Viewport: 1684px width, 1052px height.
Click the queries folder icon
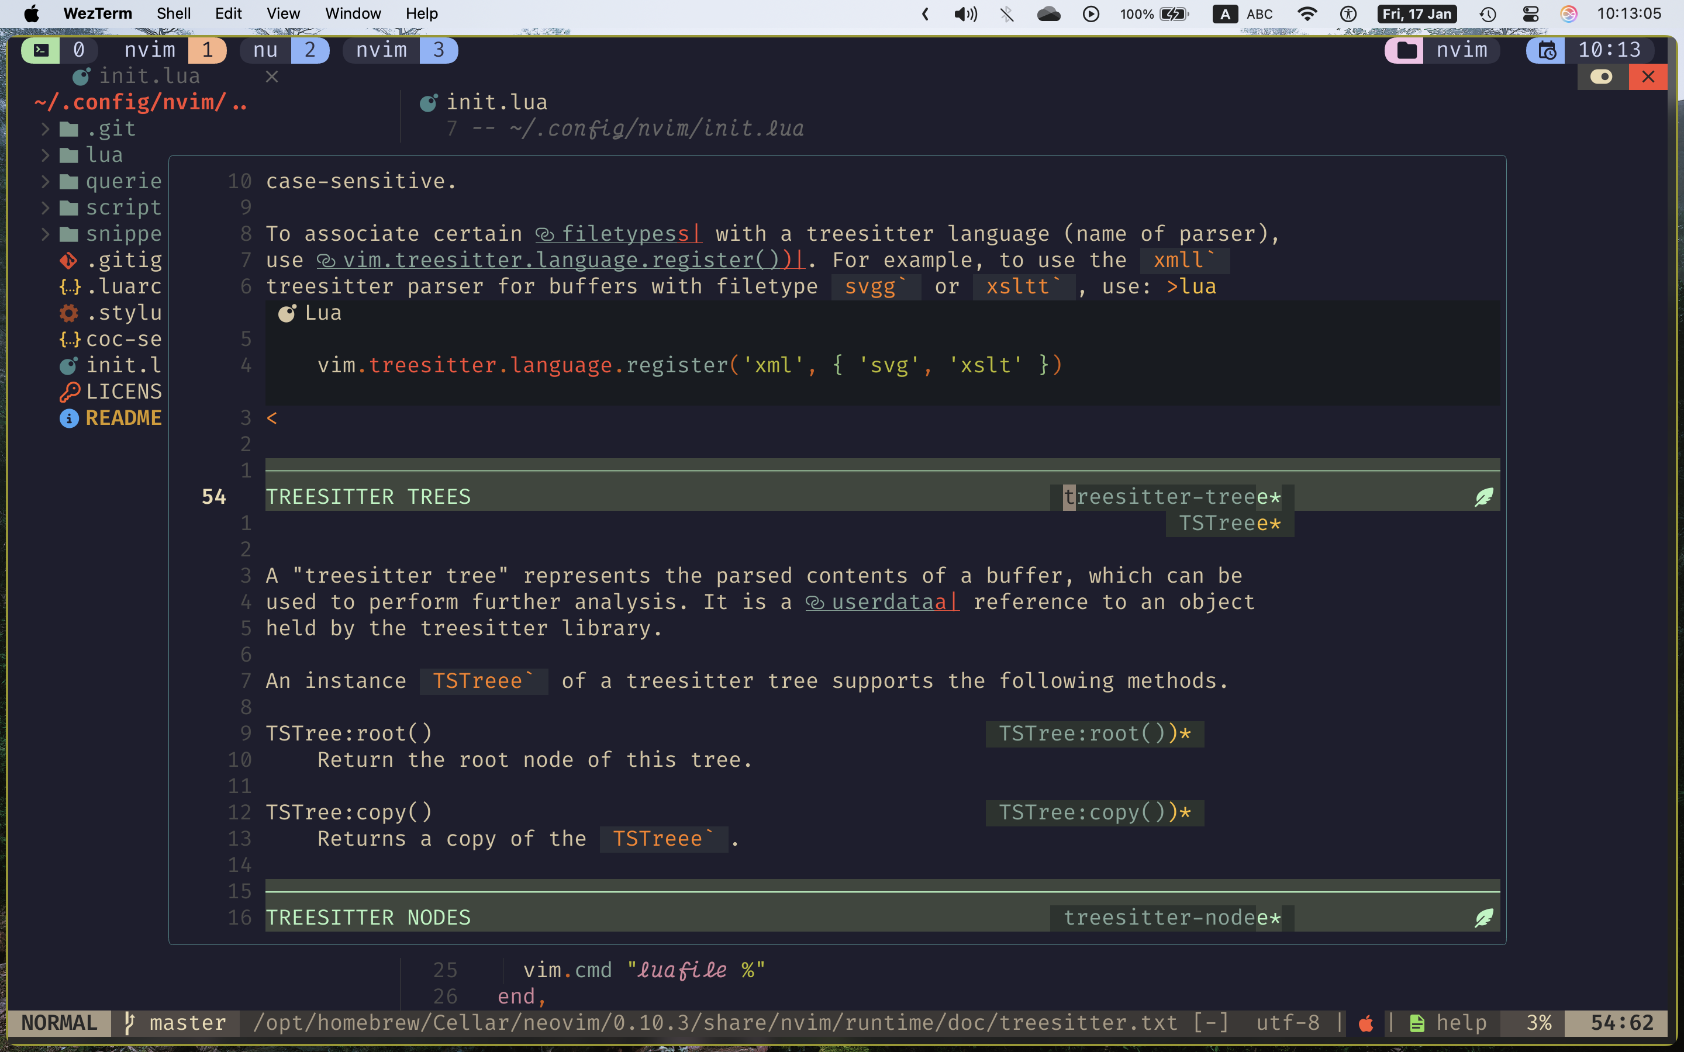pyautogui.click(x=68, y=182)
